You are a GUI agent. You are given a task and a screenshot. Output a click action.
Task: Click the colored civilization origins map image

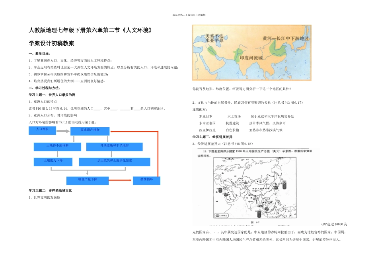tap(252, 53)
